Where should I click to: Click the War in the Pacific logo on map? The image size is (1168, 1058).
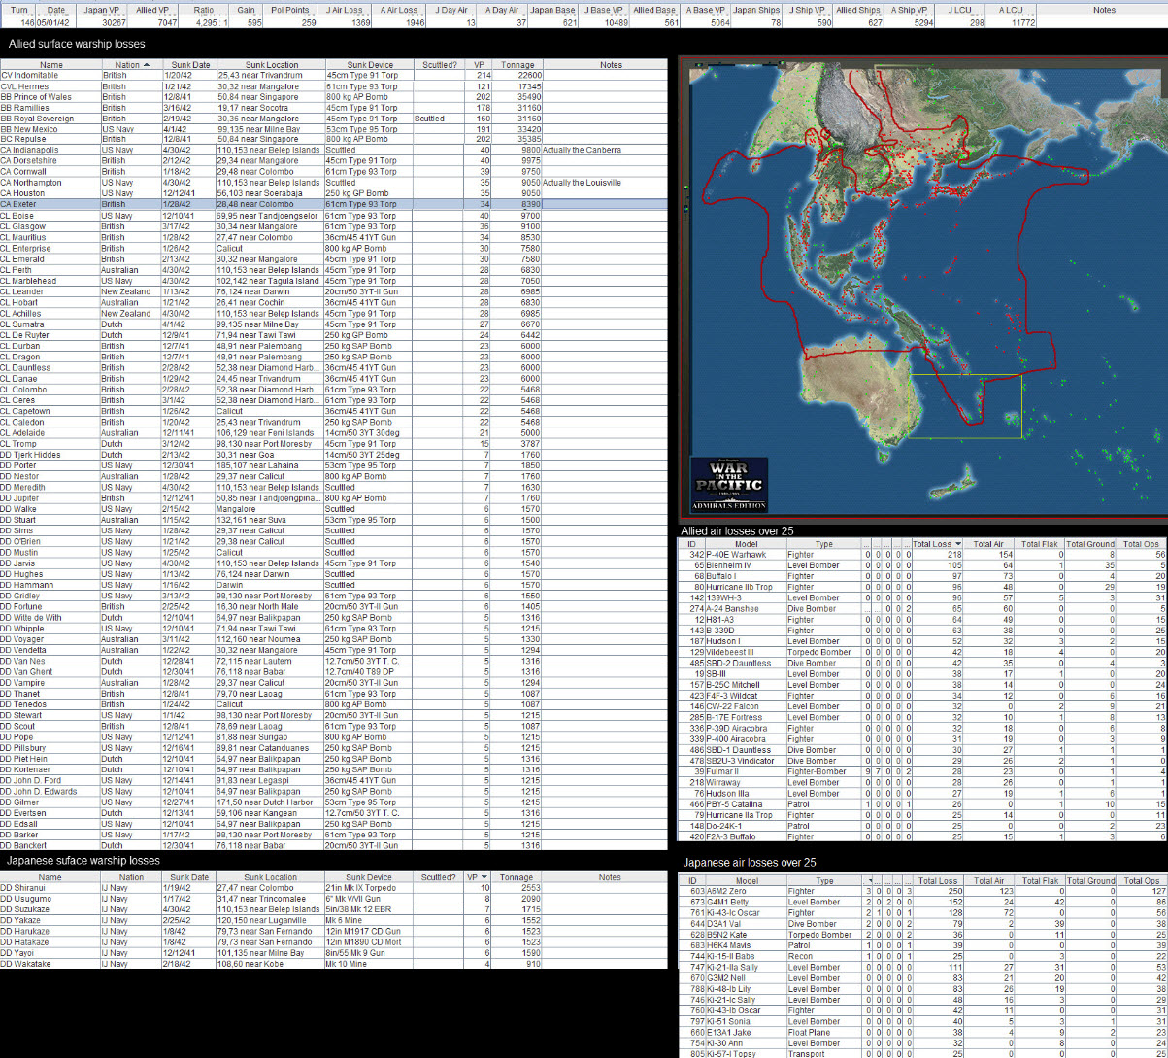point(728,484)
